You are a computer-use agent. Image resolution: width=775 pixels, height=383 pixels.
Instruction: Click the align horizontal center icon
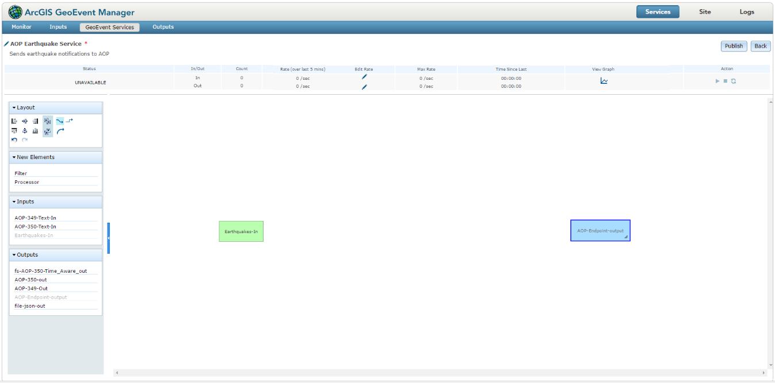coord(25,121)
